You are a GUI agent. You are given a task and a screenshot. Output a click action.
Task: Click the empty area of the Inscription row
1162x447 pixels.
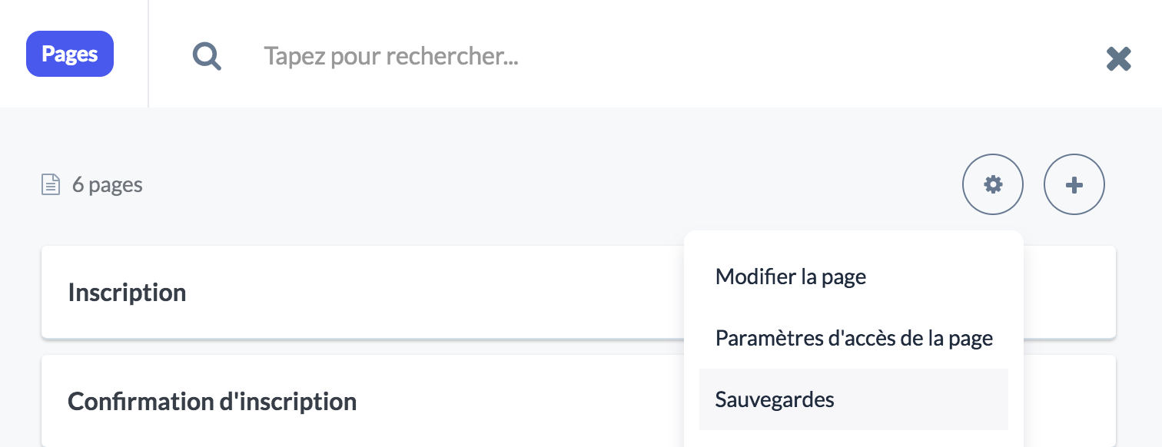click(430, 292)
